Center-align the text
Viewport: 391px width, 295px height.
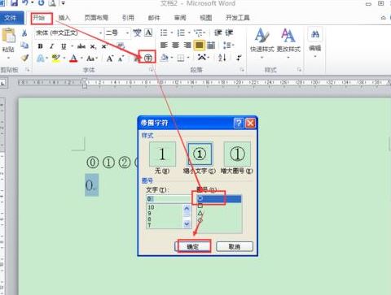pyautogui.click(x=175, y=45)
